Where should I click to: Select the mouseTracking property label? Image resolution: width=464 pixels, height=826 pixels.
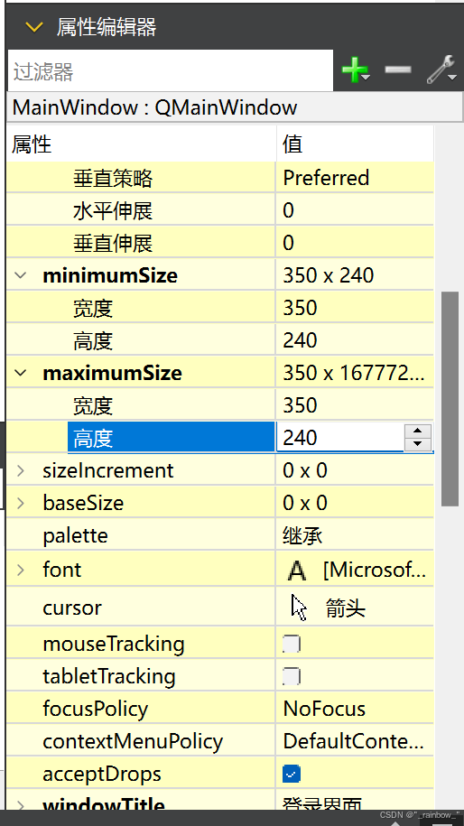113,644
